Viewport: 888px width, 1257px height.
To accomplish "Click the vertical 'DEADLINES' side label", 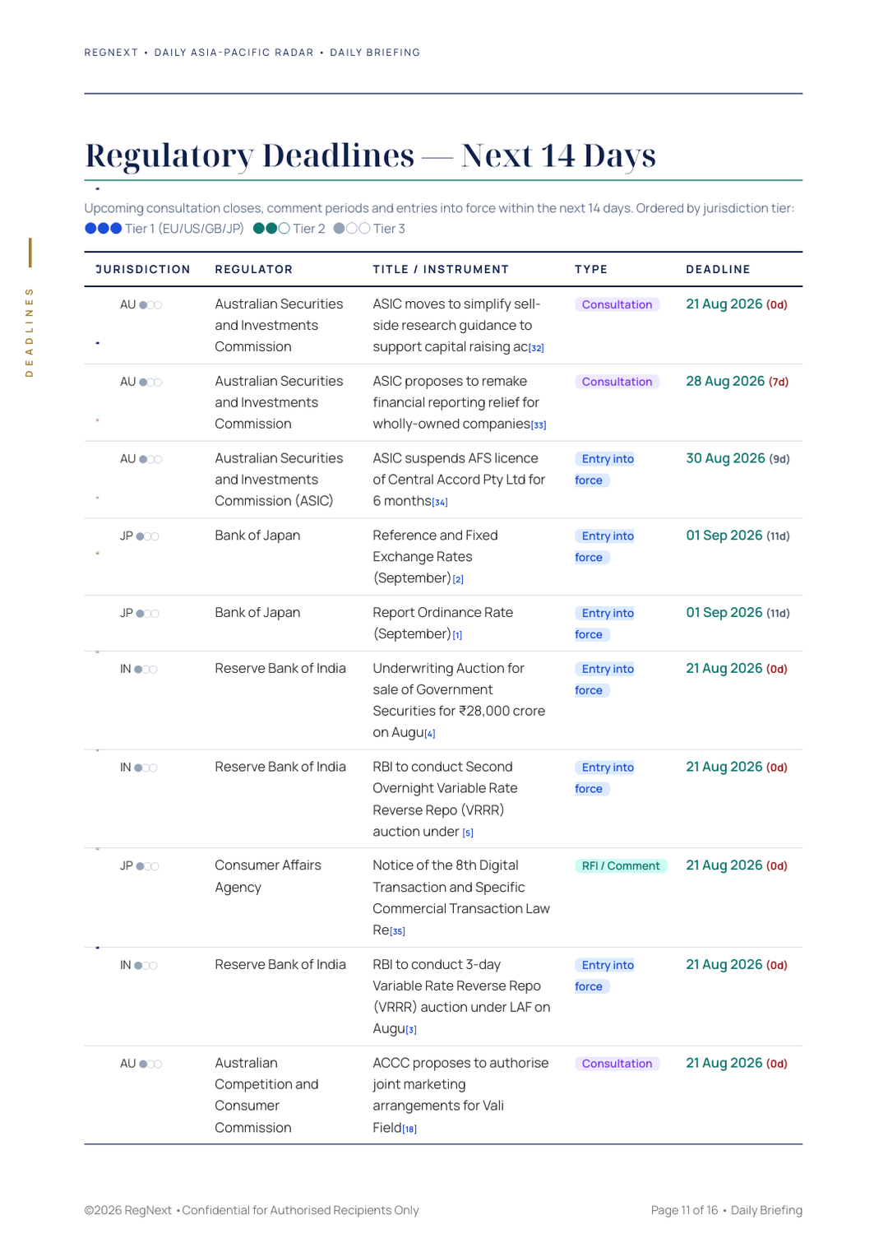I will point(30,332).
